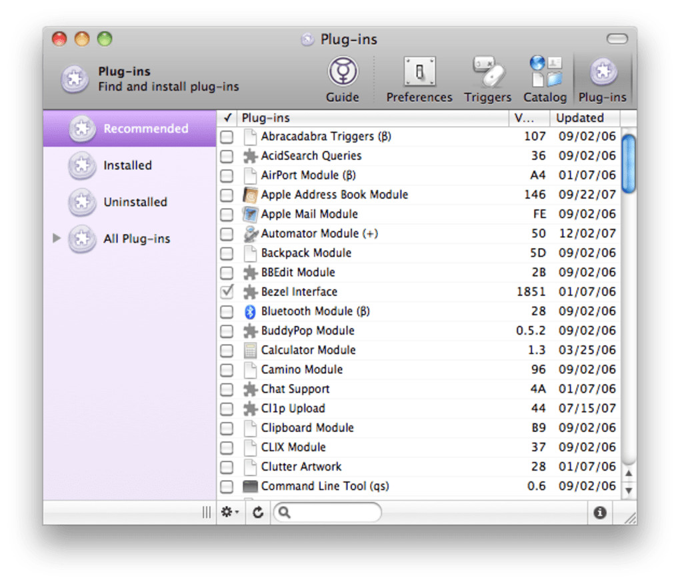680x584 pixels.
Task: Click the Apple Address Book Module icon
Action: point(250,195)
